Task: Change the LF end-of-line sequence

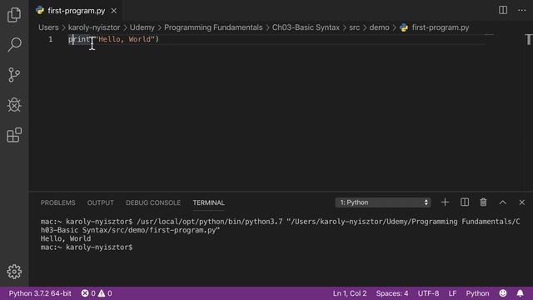Action: tap(452, 293)
